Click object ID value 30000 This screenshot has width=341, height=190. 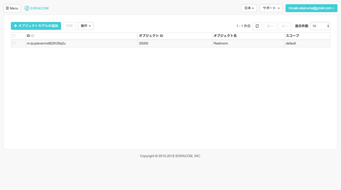(x=144, y=44)
